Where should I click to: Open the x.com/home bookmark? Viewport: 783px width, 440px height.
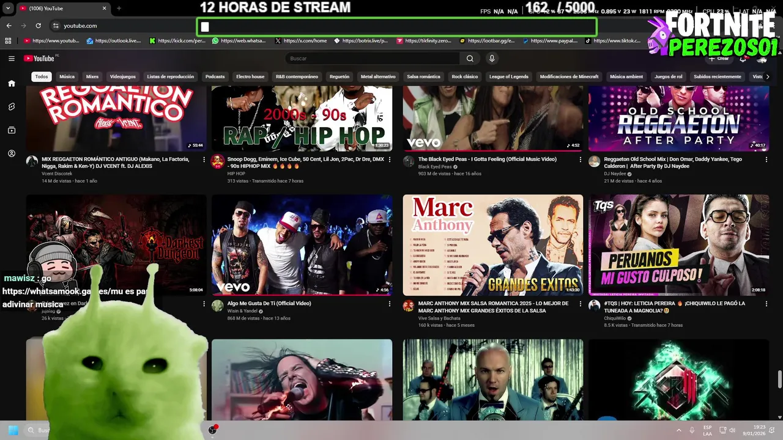click(301, 41)
